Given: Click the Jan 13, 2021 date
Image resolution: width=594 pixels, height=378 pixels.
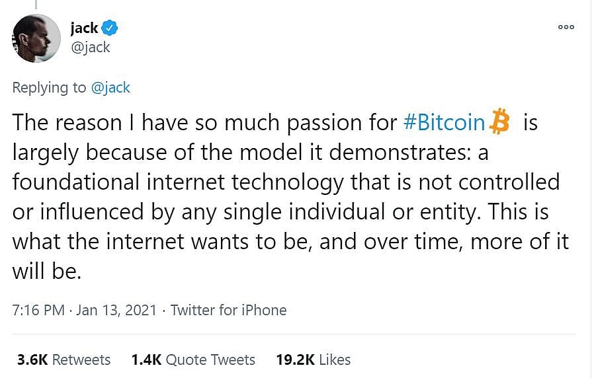Looking at the screenshot, I should pos(116,310).
